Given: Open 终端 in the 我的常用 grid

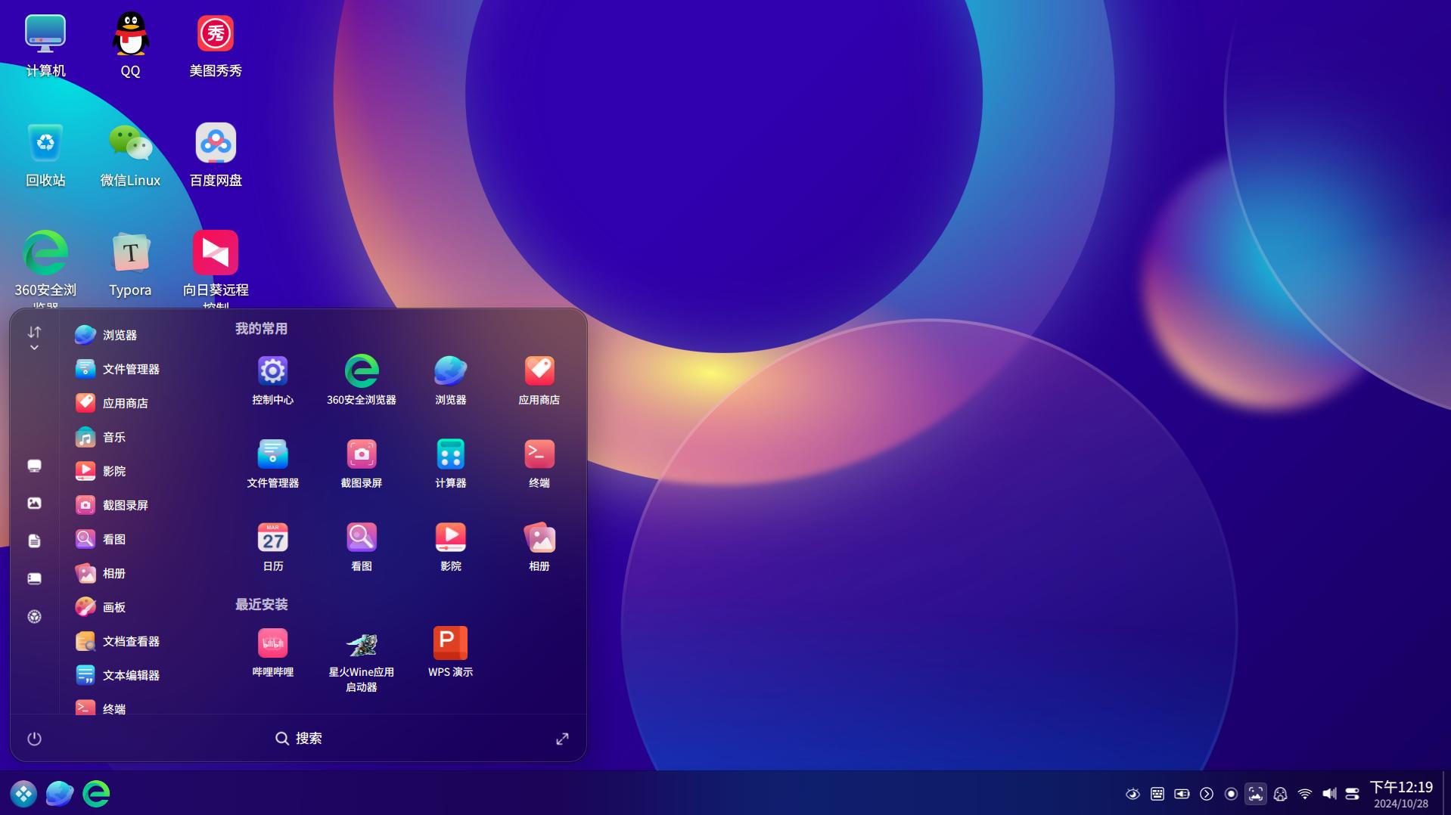Looking at the screenshot, I should tap(539, 463).
